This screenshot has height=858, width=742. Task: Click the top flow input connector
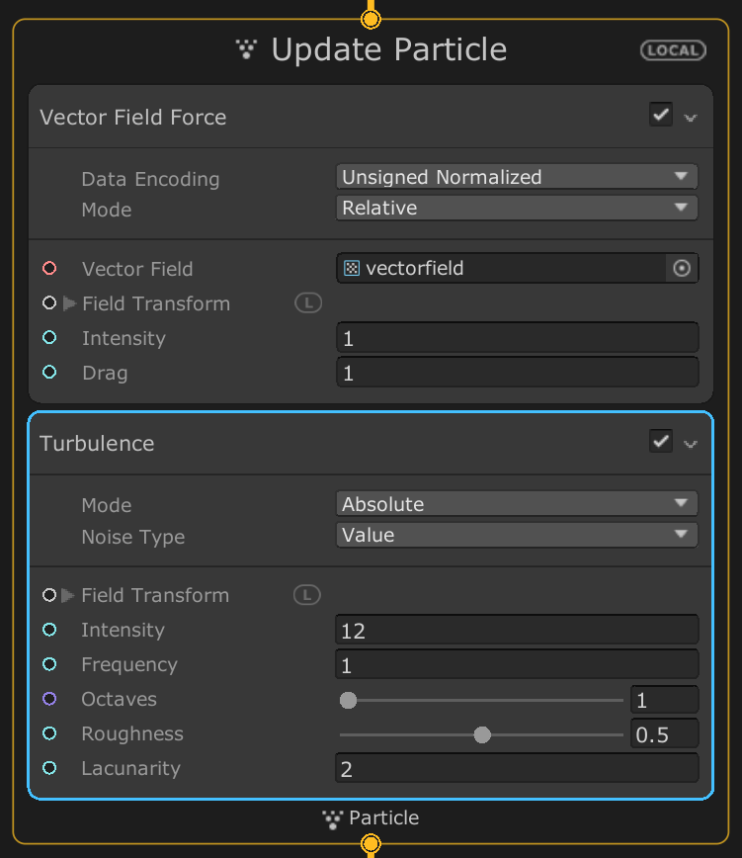point(371,19)
